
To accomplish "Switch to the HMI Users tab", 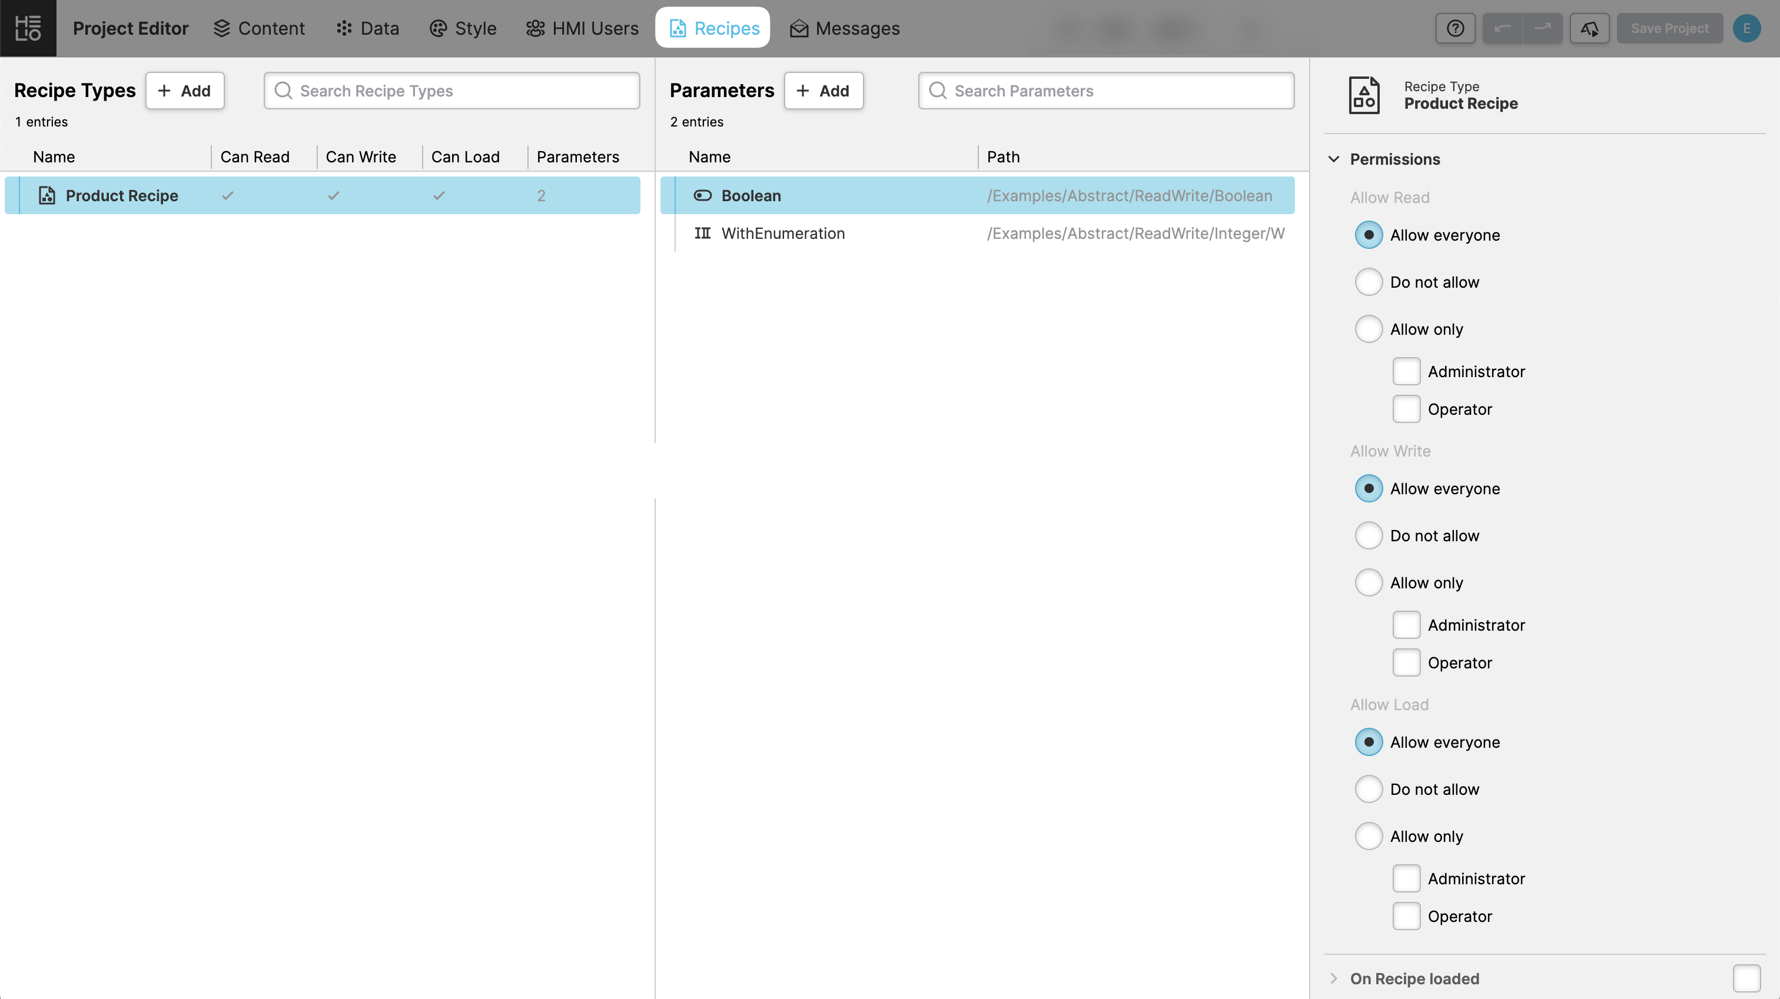I will 582,28.
